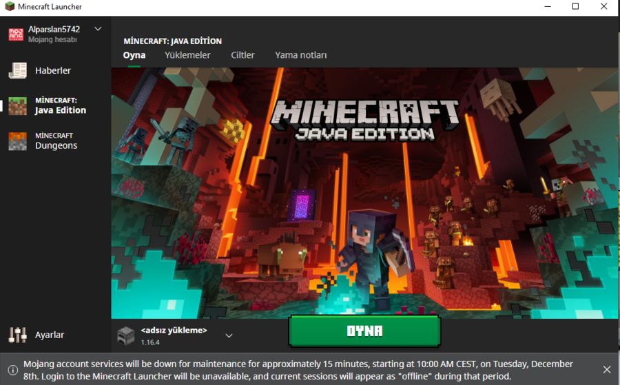This screenshot has height=385, width=620.
Task: Select the <adsız yükleme> 1.16.4 installation
Action: pos(176,335)
